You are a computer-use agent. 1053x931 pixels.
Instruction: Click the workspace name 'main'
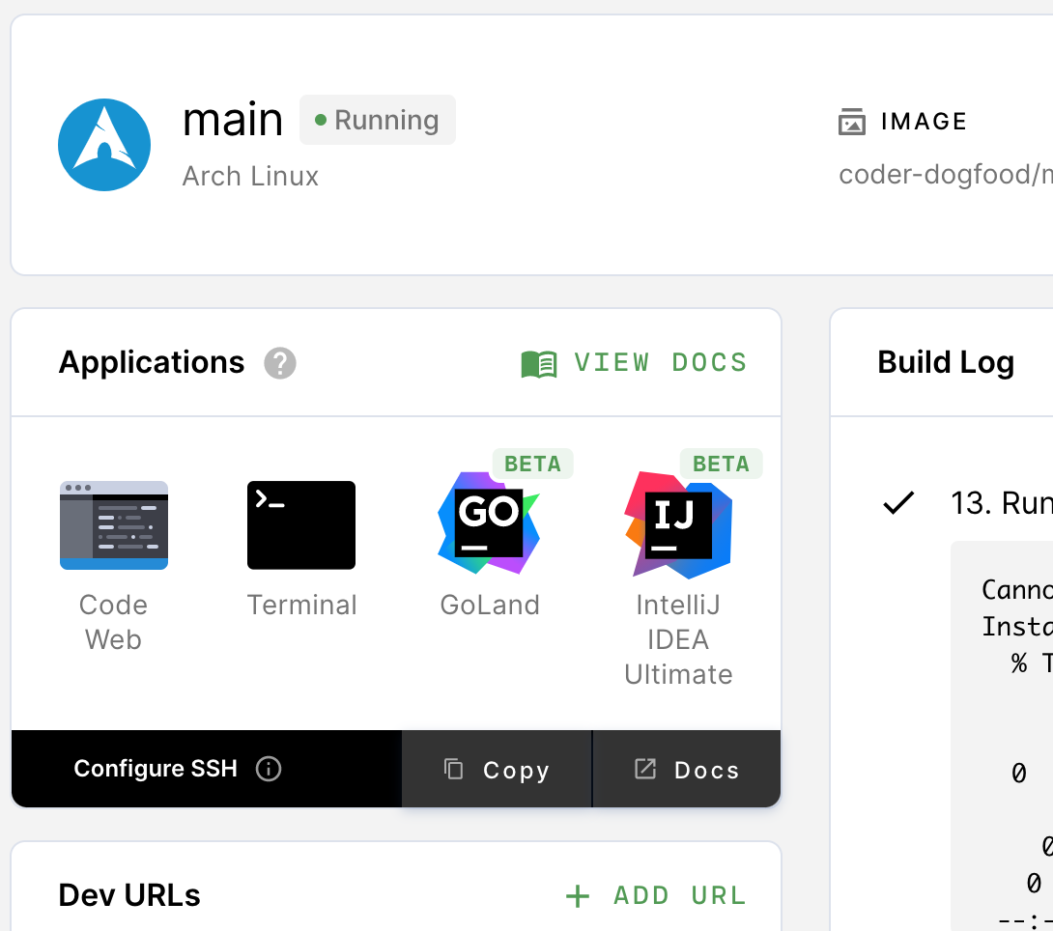coord(233,120)
